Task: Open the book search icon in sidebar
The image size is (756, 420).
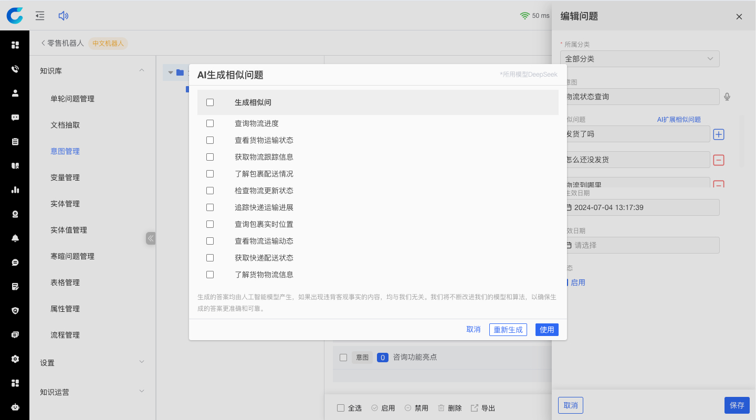Action: 15,166
